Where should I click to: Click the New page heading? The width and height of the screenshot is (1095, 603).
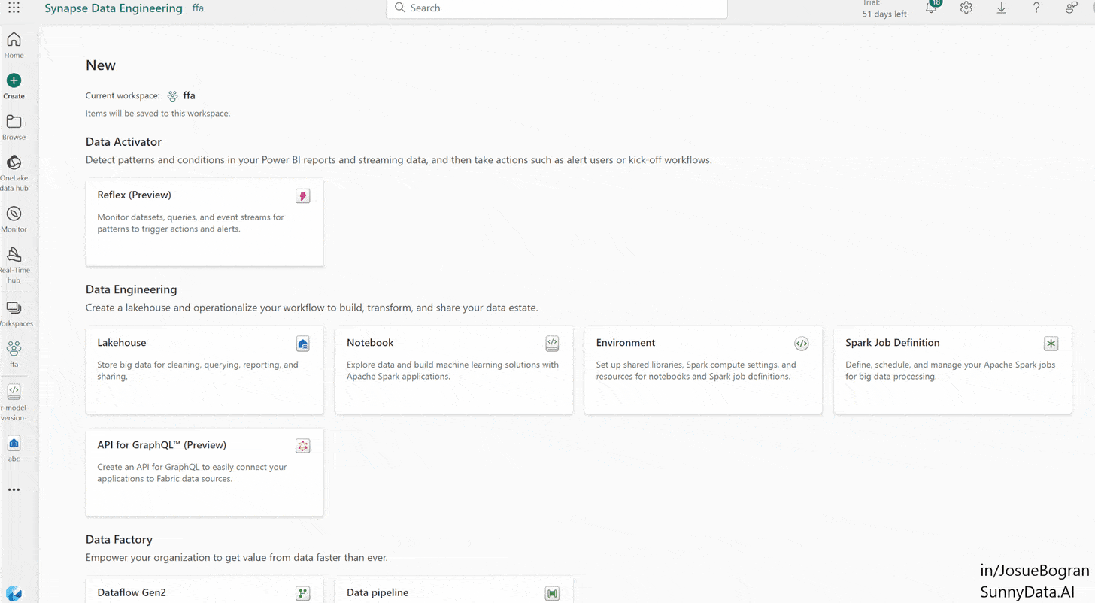tap(101, 65)
